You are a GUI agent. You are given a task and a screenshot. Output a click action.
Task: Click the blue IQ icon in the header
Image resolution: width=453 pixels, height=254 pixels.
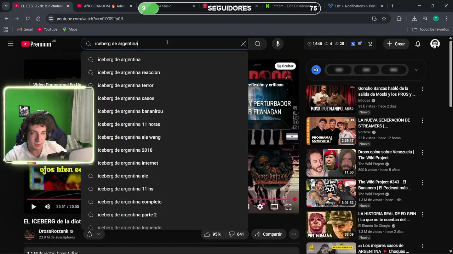coord(353,44)
